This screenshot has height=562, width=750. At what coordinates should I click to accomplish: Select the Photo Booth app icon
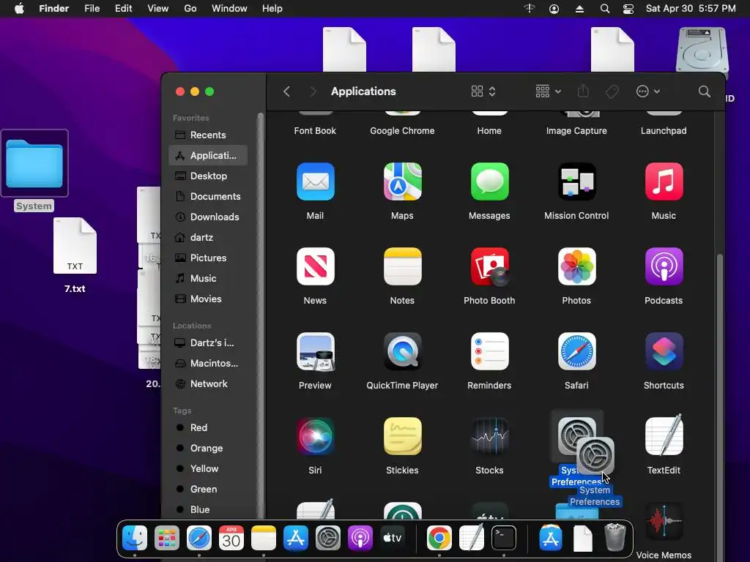[489, 266]
